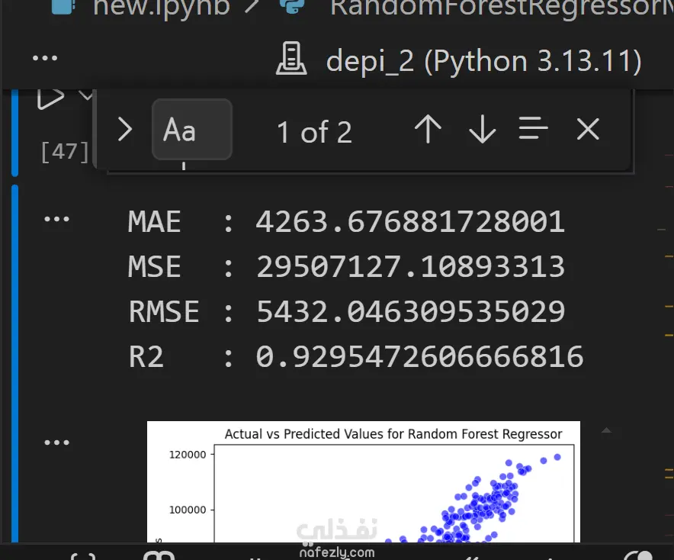
Task: Click the scroll-up arrow beside the plot
Action: pos(606,430)
